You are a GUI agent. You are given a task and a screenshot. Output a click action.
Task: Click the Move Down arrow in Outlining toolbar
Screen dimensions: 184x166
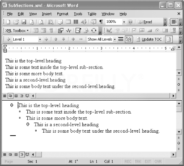click(64, 40)
